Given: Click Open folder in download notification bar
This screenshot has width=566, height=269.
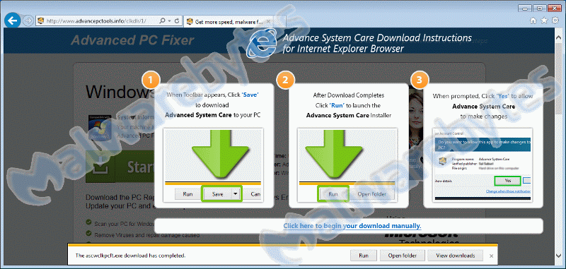Looking at the screenshot, I should pyautogui.click(x=402, y=256).
